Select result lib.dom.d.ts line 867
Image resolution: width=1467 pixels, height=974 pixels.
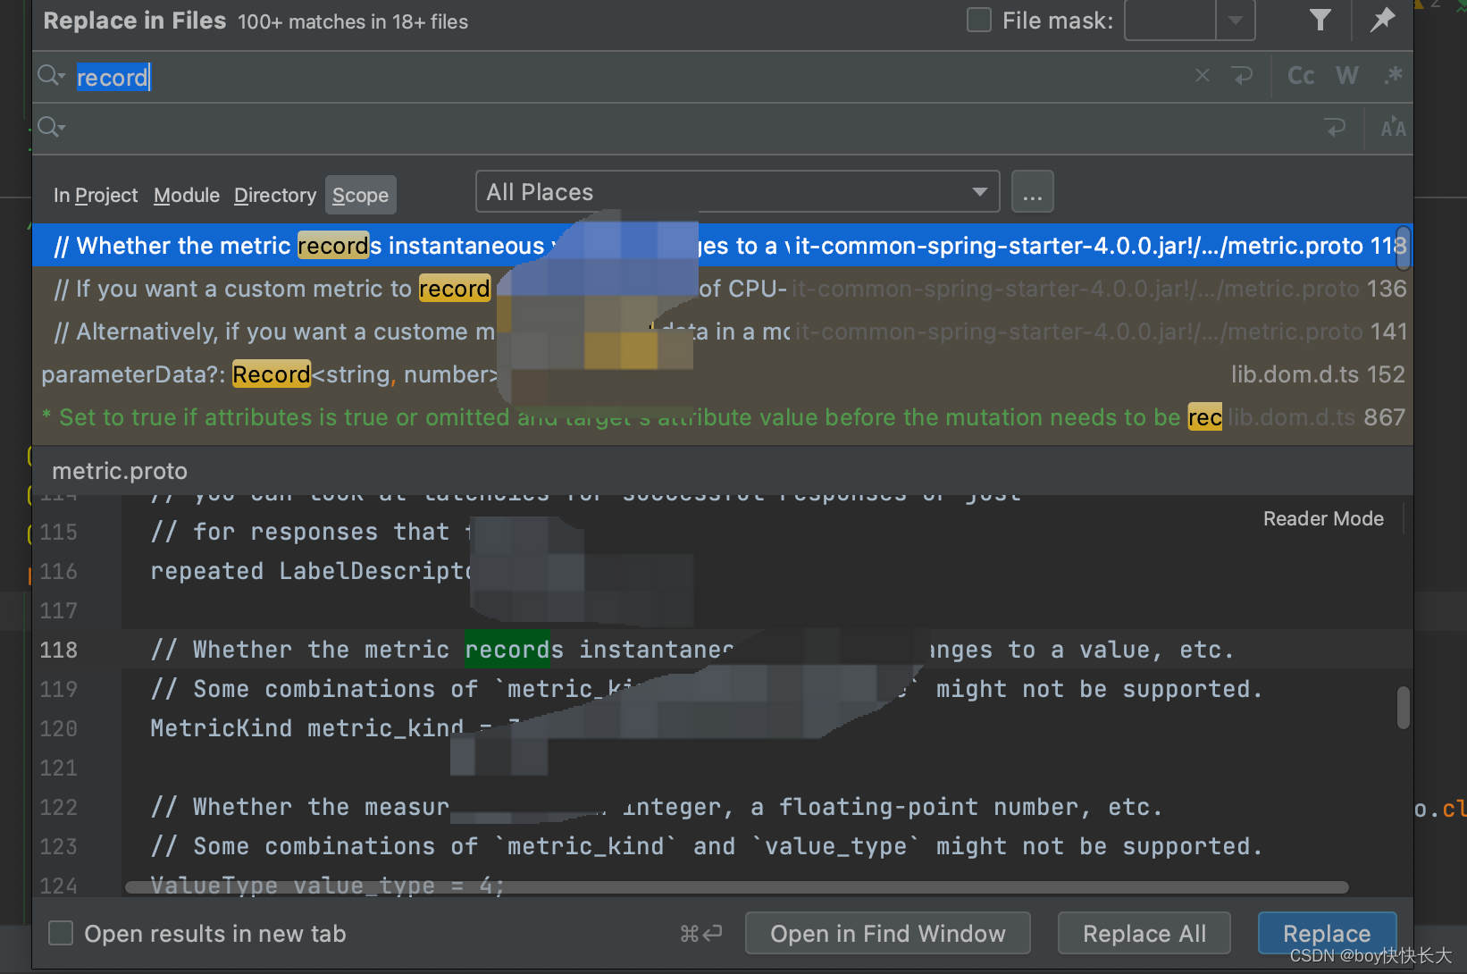point(722,417)
